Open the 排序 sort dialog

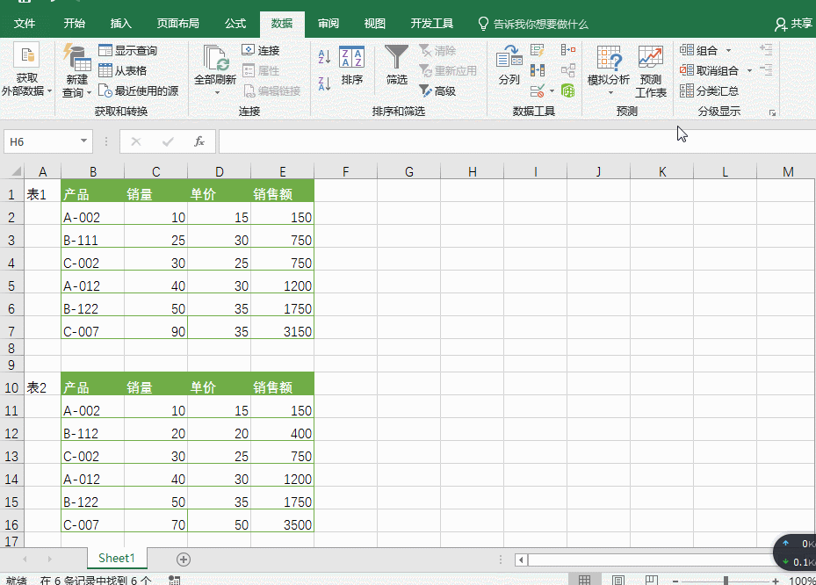click(352, 65)
